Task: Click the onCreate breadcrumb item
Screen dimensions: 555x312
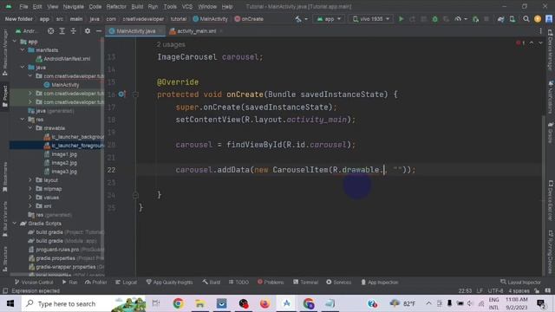Action: click(249, 19)
